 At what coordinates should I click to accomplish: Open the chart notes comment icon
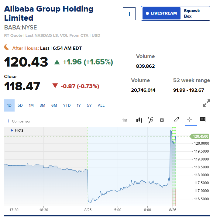pyautogui.click(x=203, y=119)
